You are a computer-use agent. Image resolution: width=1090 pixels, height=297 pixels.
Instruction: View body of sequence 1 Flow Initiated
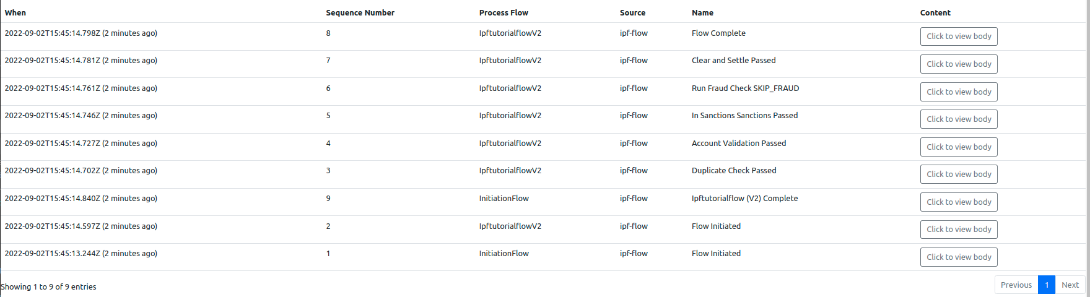(x=958, y=257)
